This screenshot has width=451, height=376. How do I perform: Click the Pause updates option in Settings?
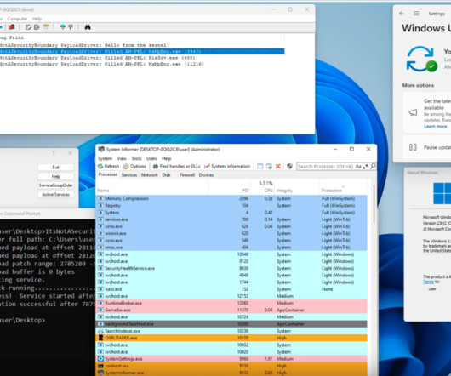pyautogui.click(x=427, y=147)
